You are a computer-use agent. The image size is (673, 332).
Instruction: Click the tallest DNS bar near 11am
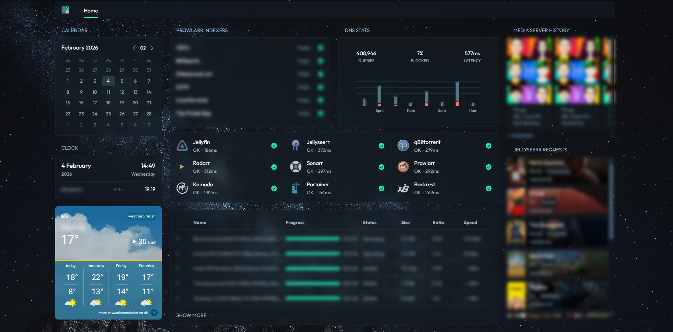click(x=458, y=94)
